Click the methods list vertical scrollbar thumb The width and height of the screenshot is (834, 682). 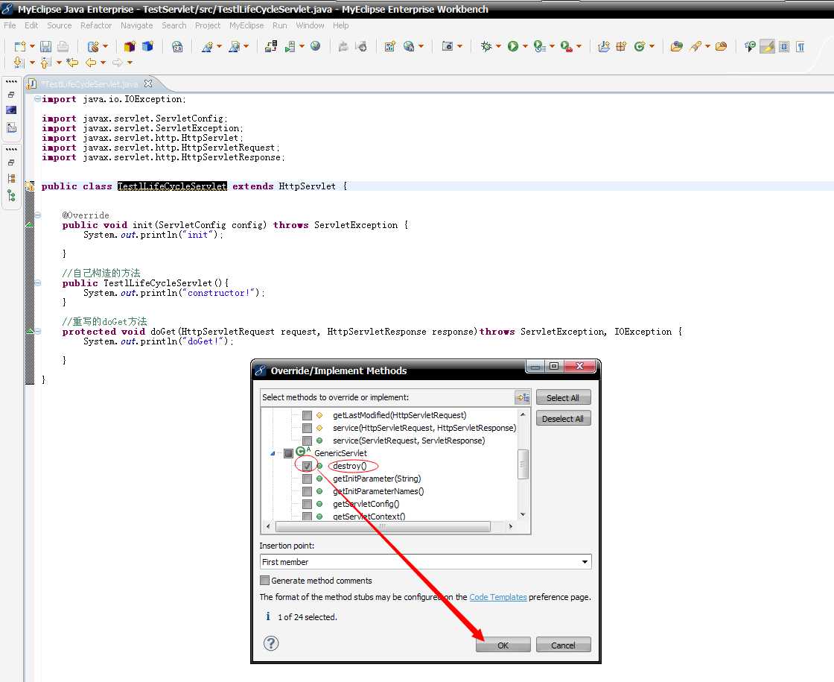tap(523, 464)
